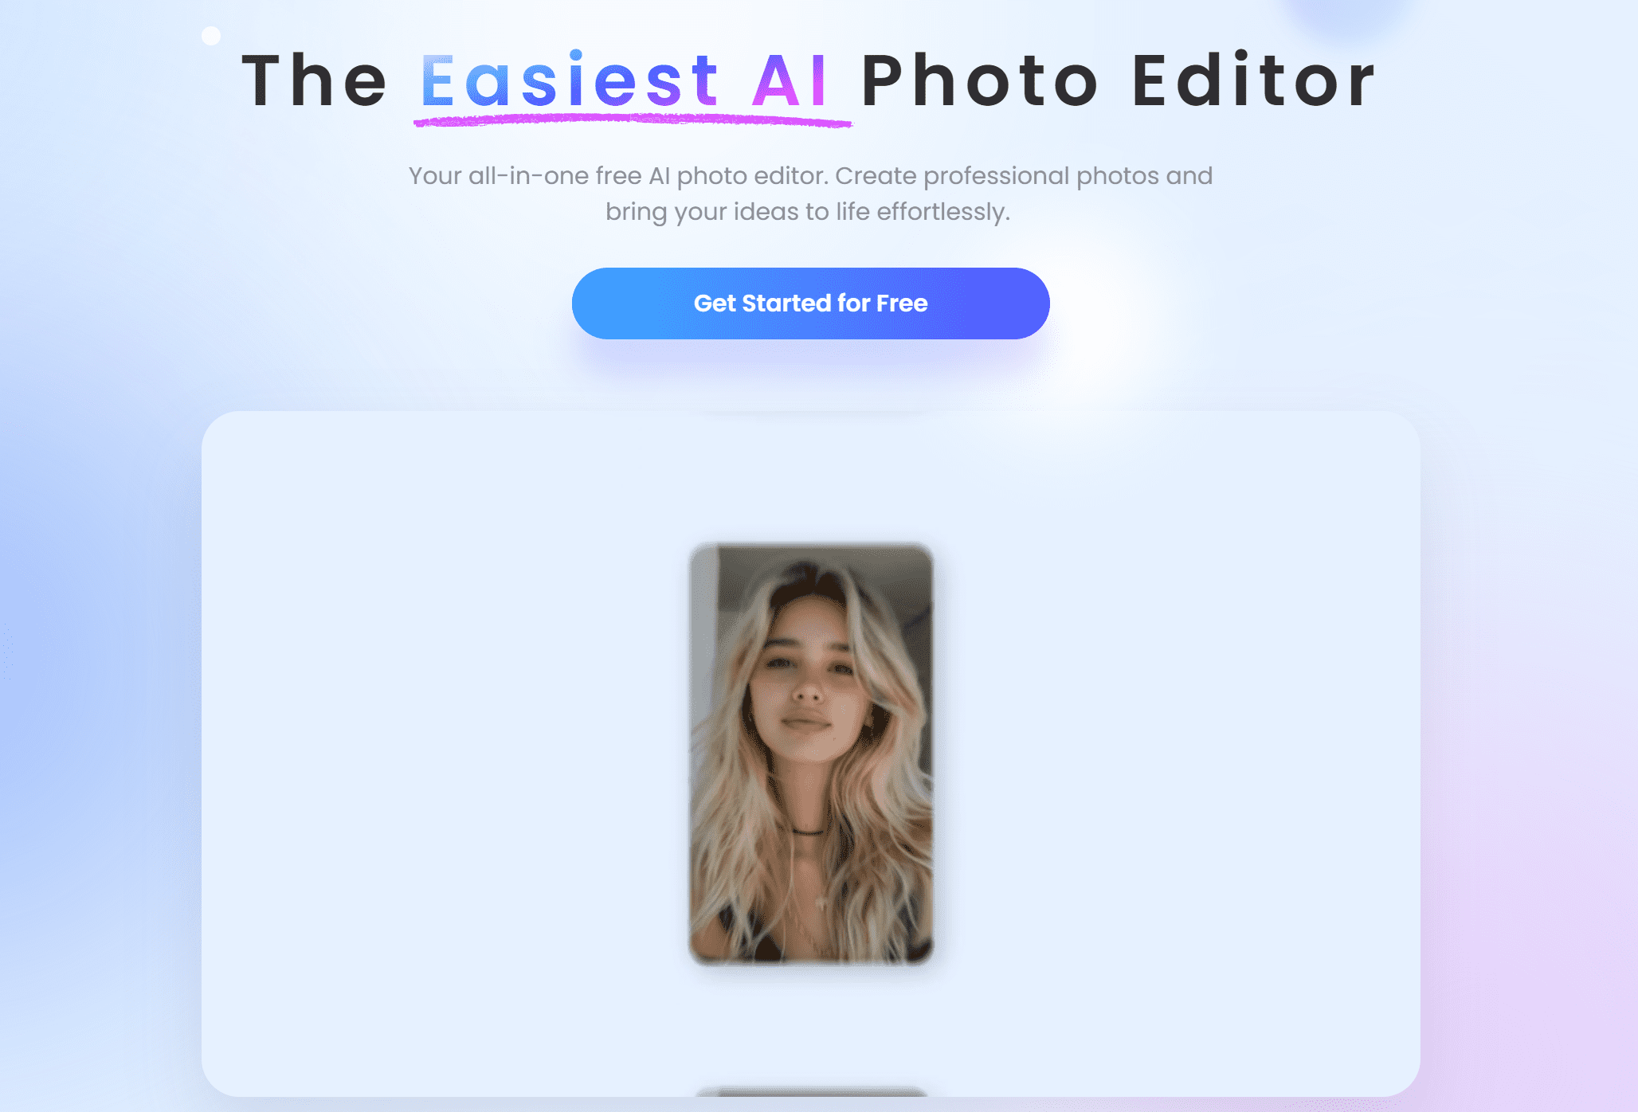Image resolution: width=1638 pixels, height=1112 pixels.
Task: Click the woman's face in the portrait
Action: click(805, 677)
